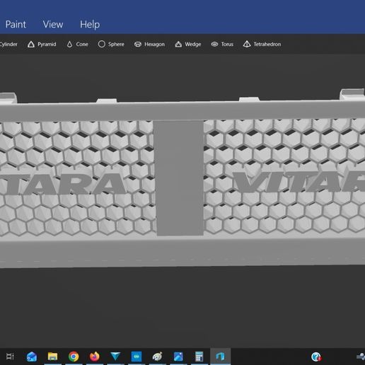Insert a Cylinder shape

8,45
